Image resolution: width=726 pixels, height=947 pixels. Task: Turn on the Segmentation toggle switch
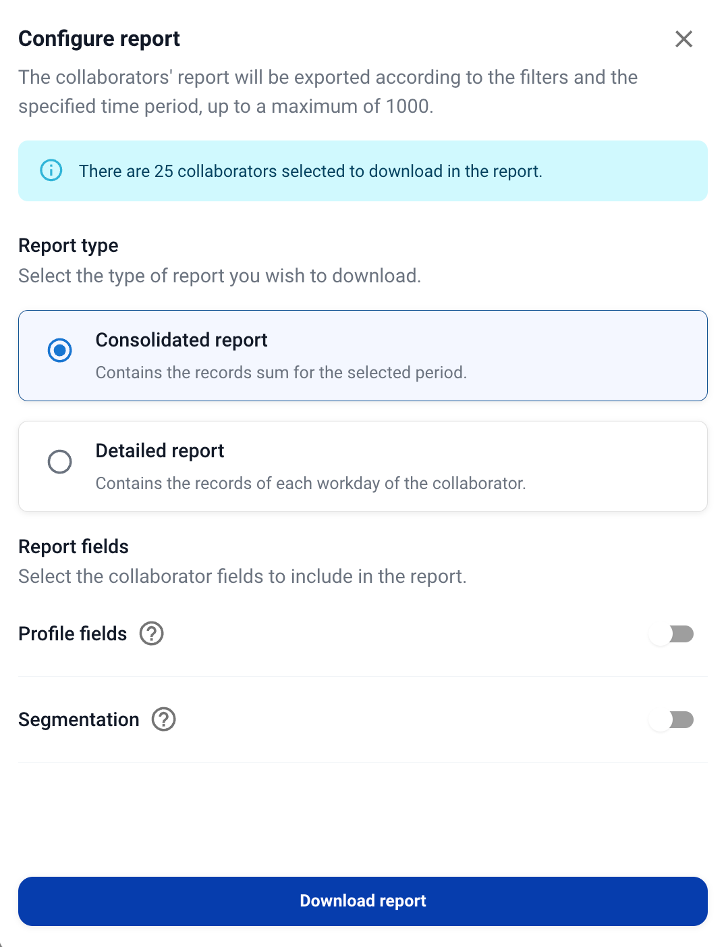coord(671,720)
